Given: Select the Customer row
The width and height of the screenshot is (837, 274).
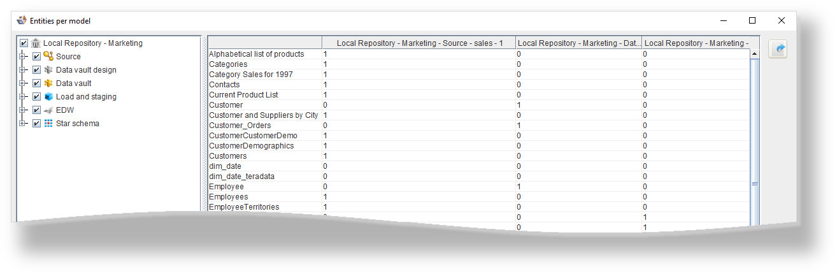Looking at the screenshot, I should pos(479,105).
